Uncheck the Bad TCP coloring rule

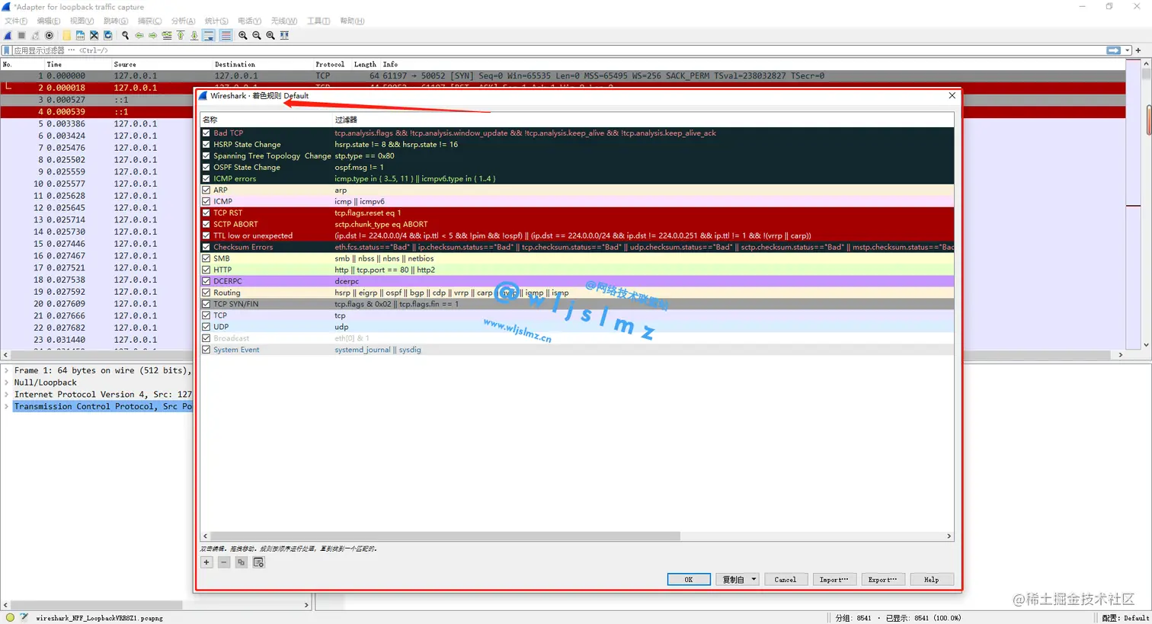[206, 133]
